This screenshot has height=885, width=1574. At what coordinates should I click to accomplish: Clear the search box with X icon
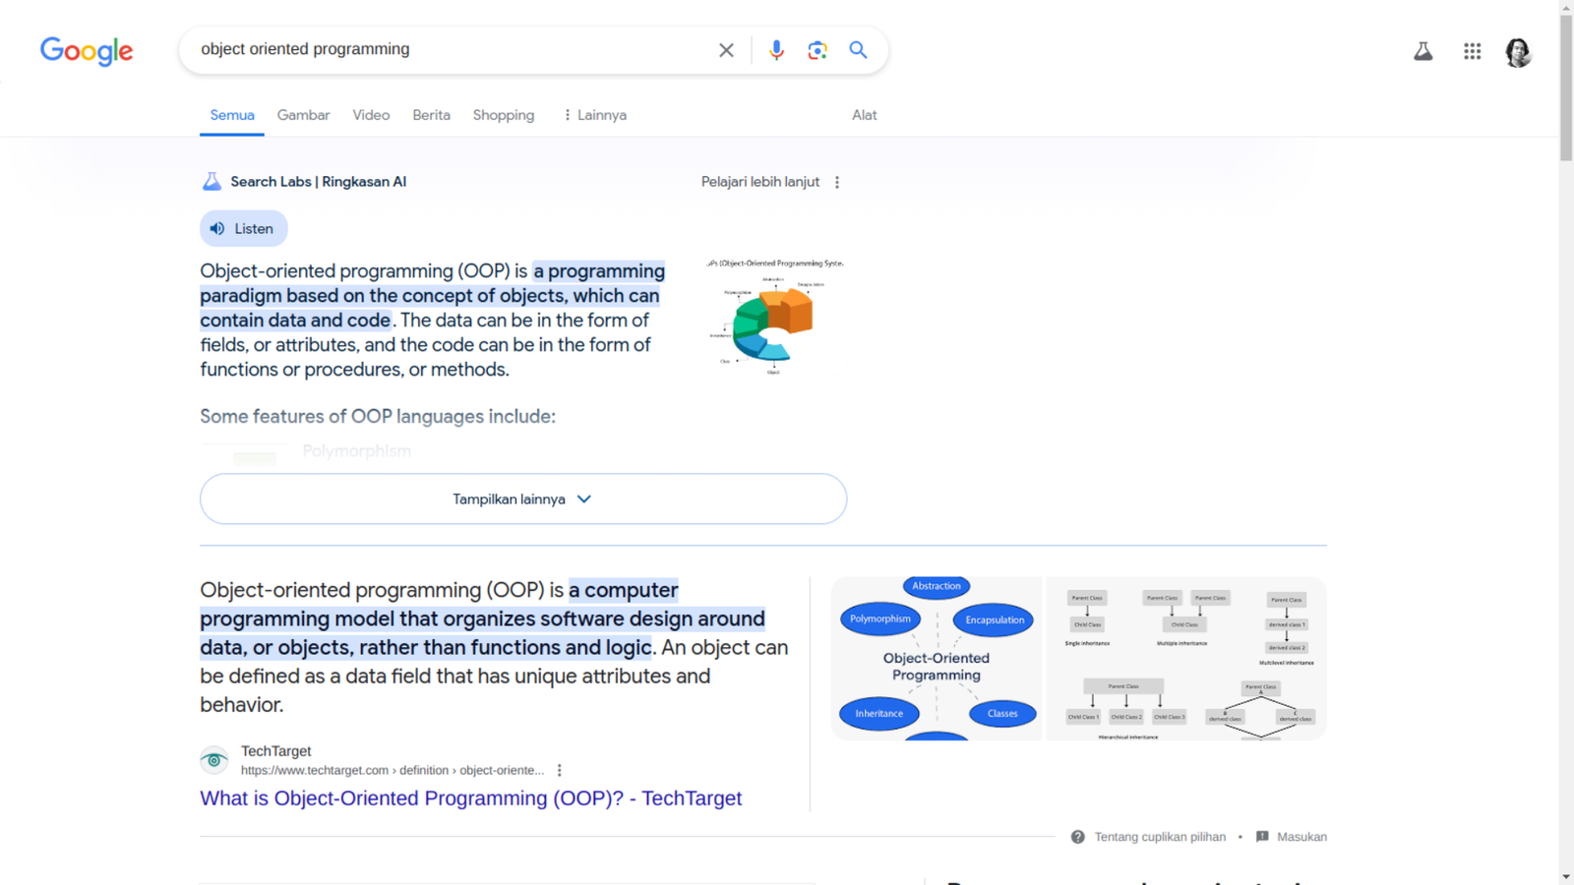[726, 50]
